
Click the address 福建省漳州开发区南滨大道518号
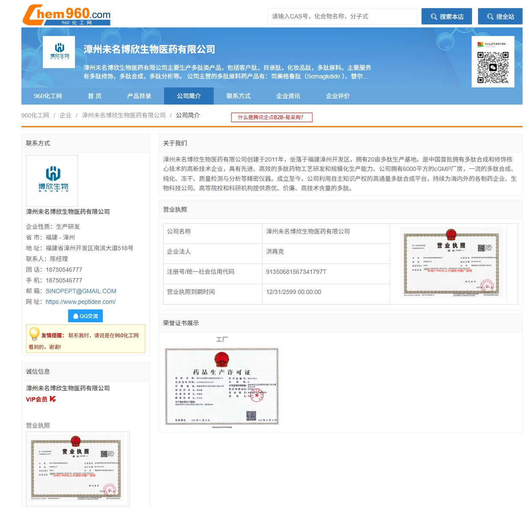[90, 248]
